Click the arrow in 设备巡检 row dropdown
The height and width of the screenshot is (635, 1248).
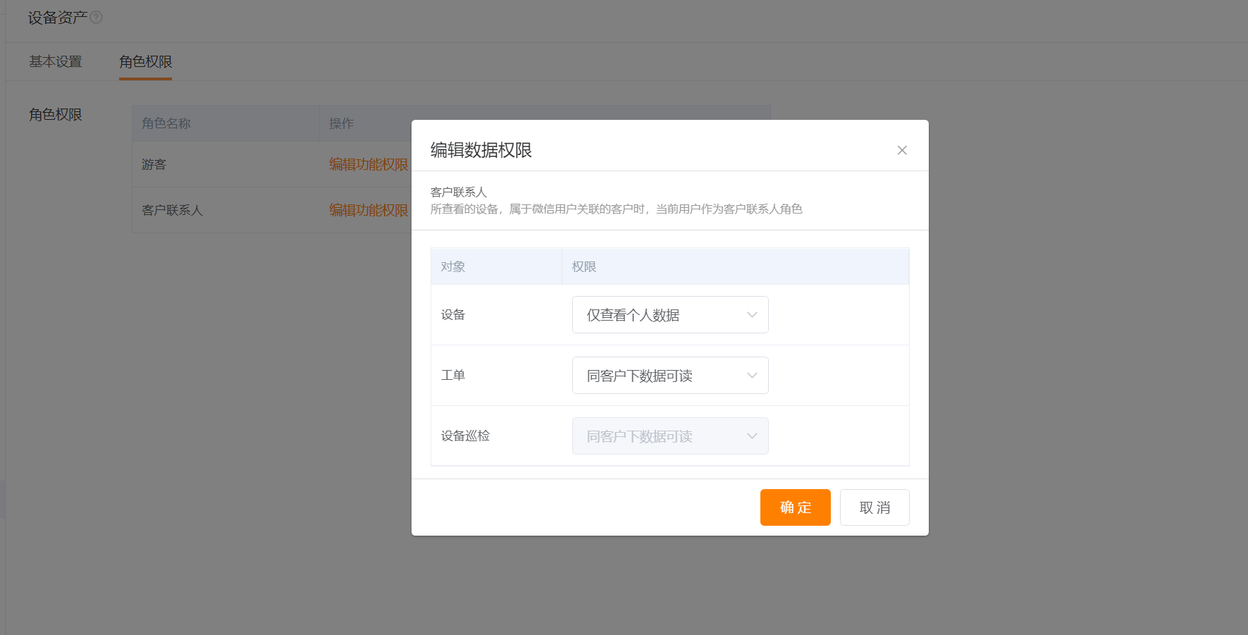tap(752, 436)
